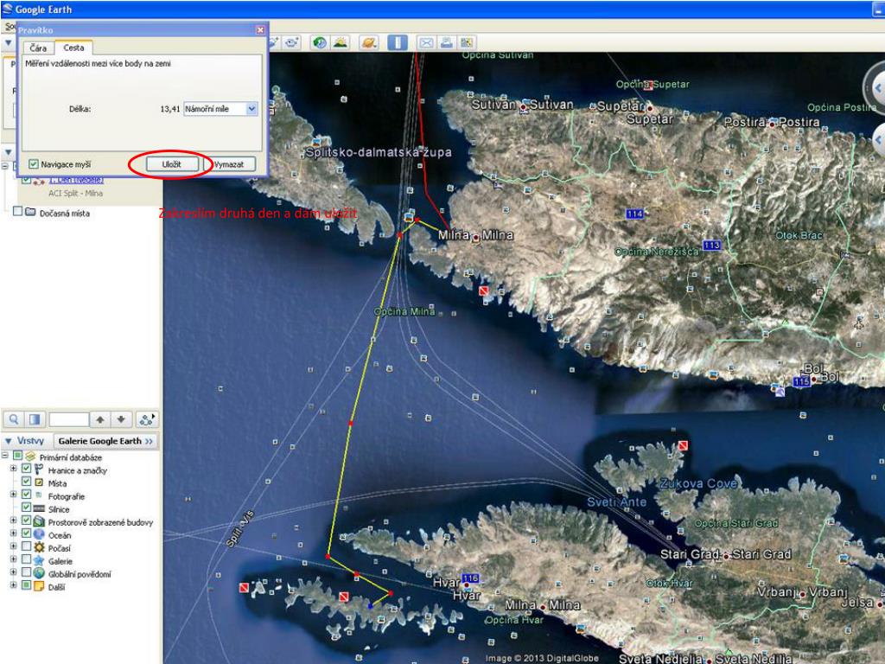The width and height of the screenshot is (885, 664).
Task: Click the tour path icon with arrow
Action: [147, 419]
